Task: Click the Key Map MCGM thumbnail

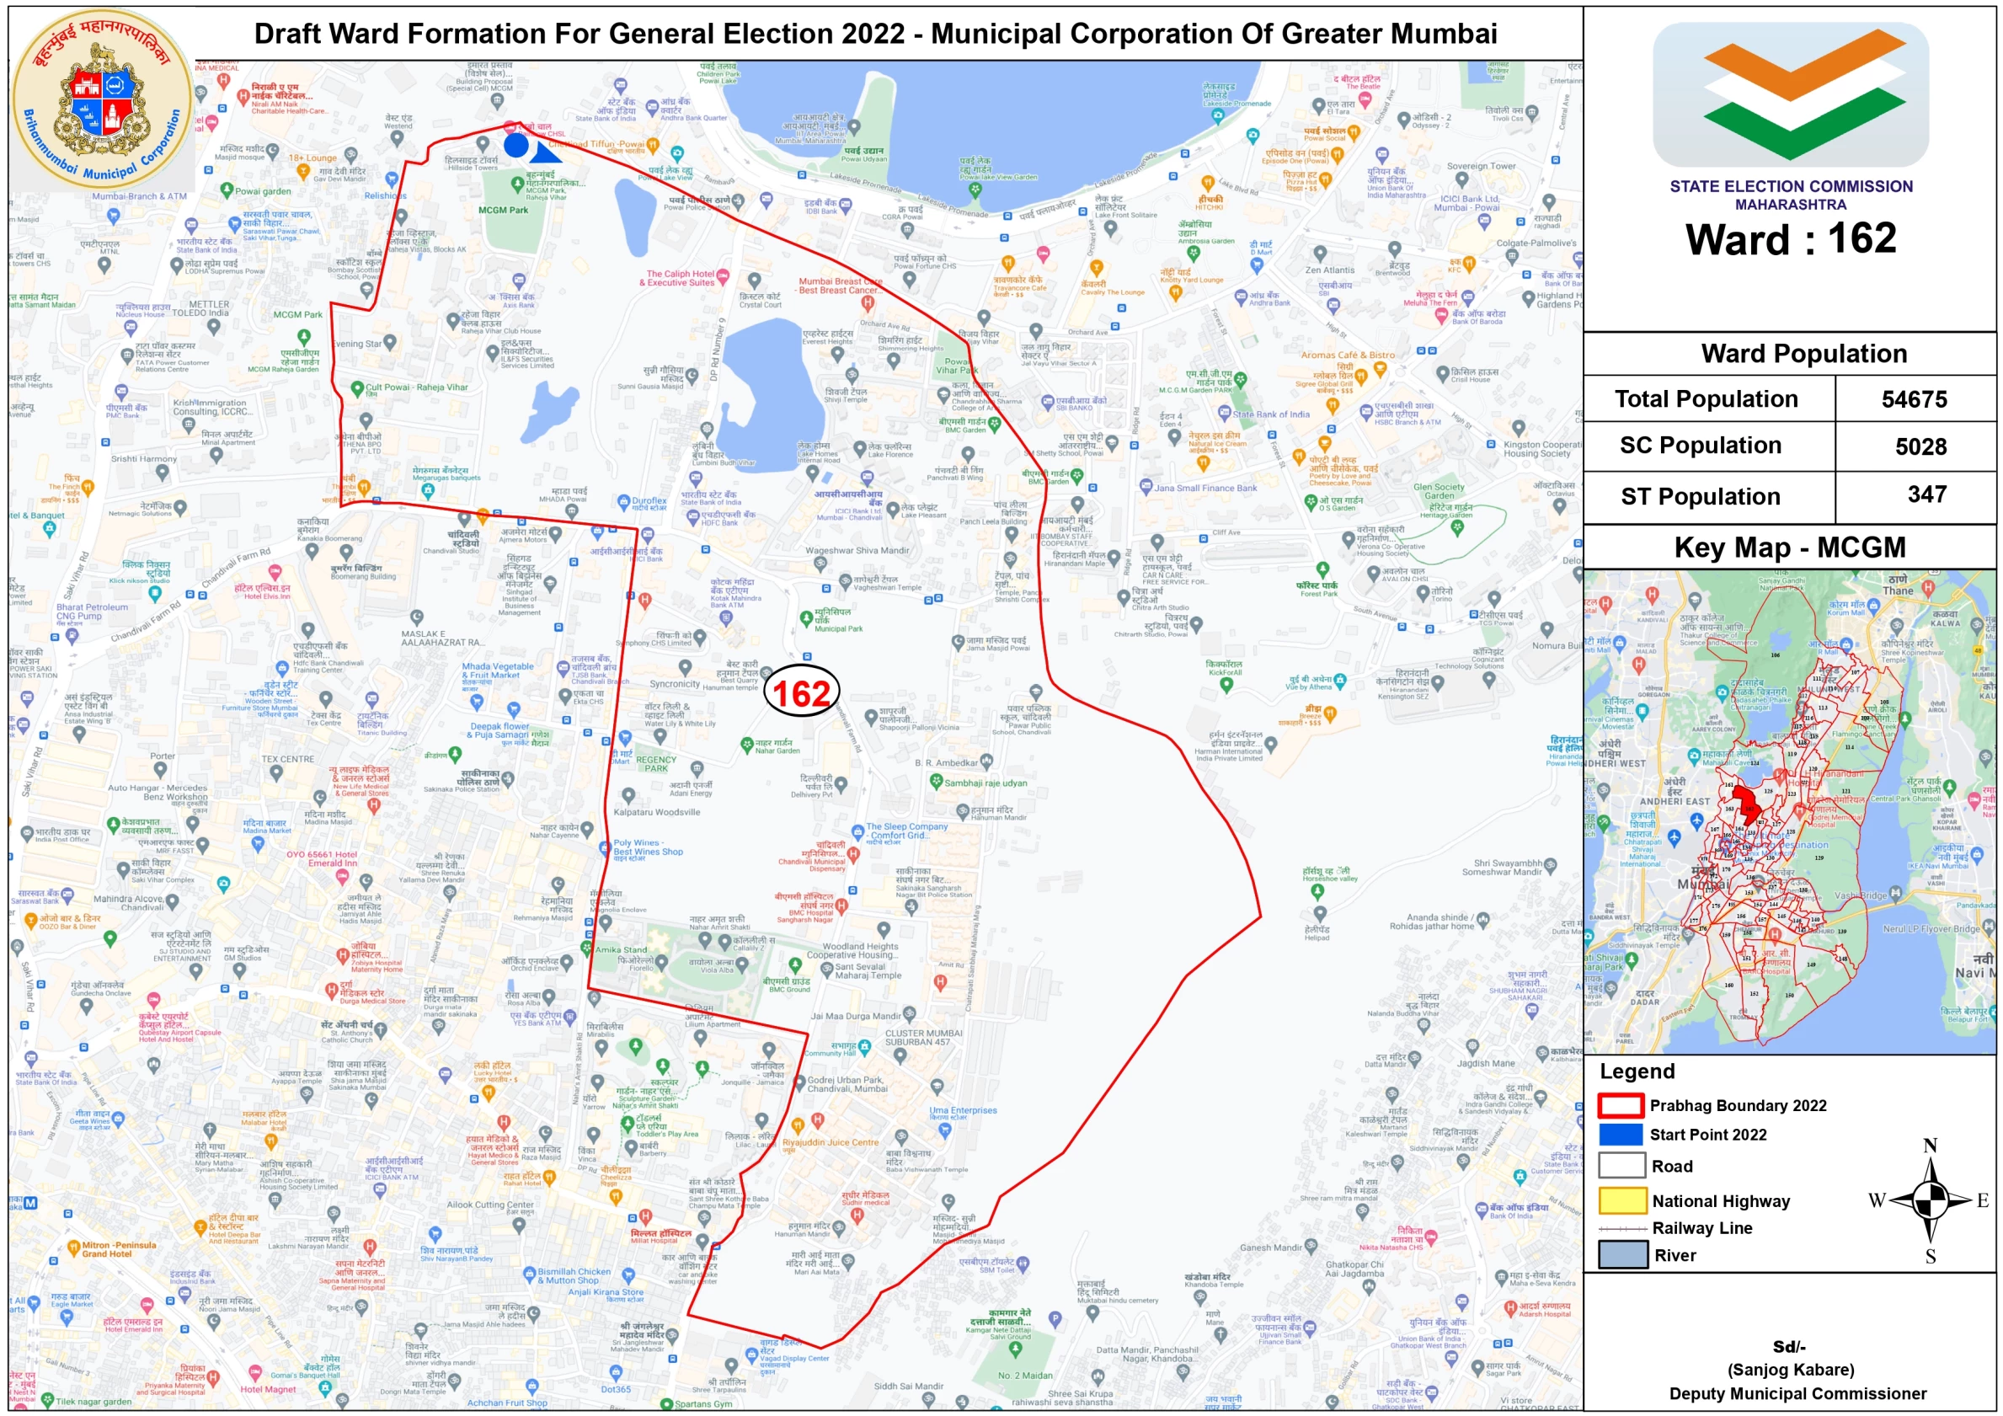Action: point(1788,811)
